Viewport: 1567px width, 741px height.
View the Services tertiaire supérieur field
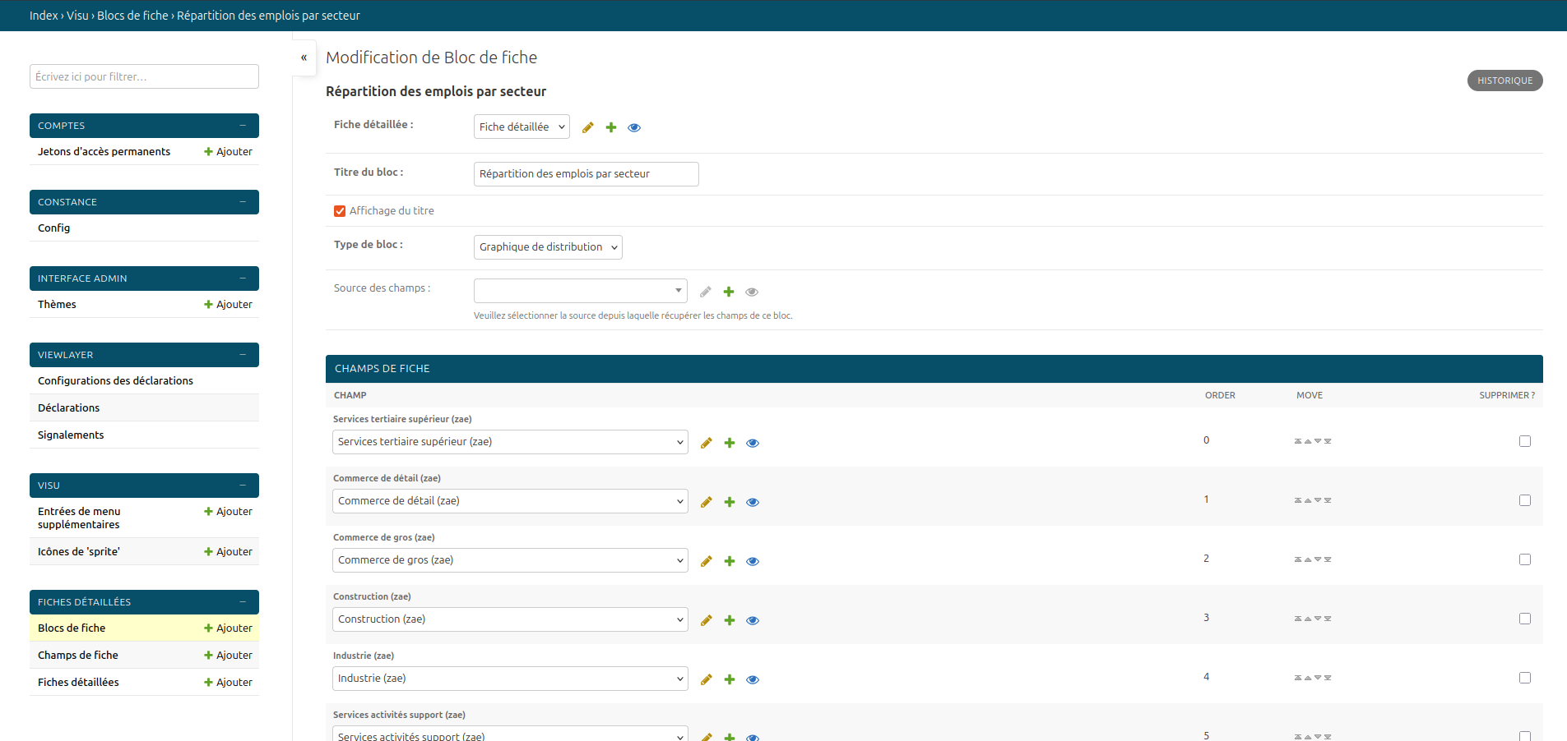point(753,443)
